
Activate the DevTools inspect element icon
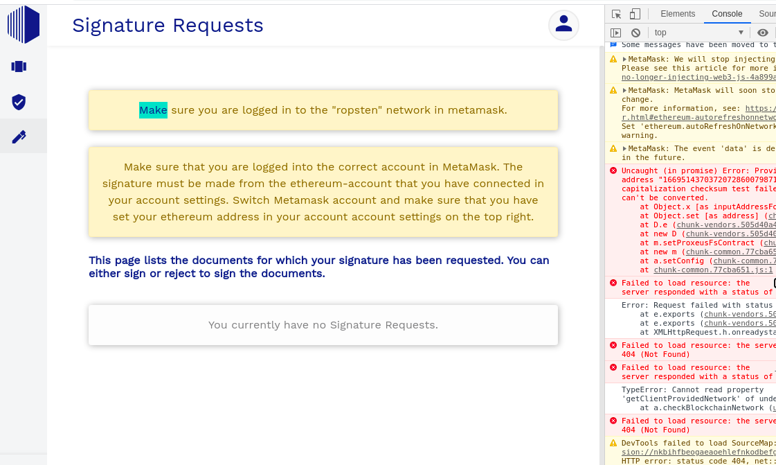[x=616, y=14]
